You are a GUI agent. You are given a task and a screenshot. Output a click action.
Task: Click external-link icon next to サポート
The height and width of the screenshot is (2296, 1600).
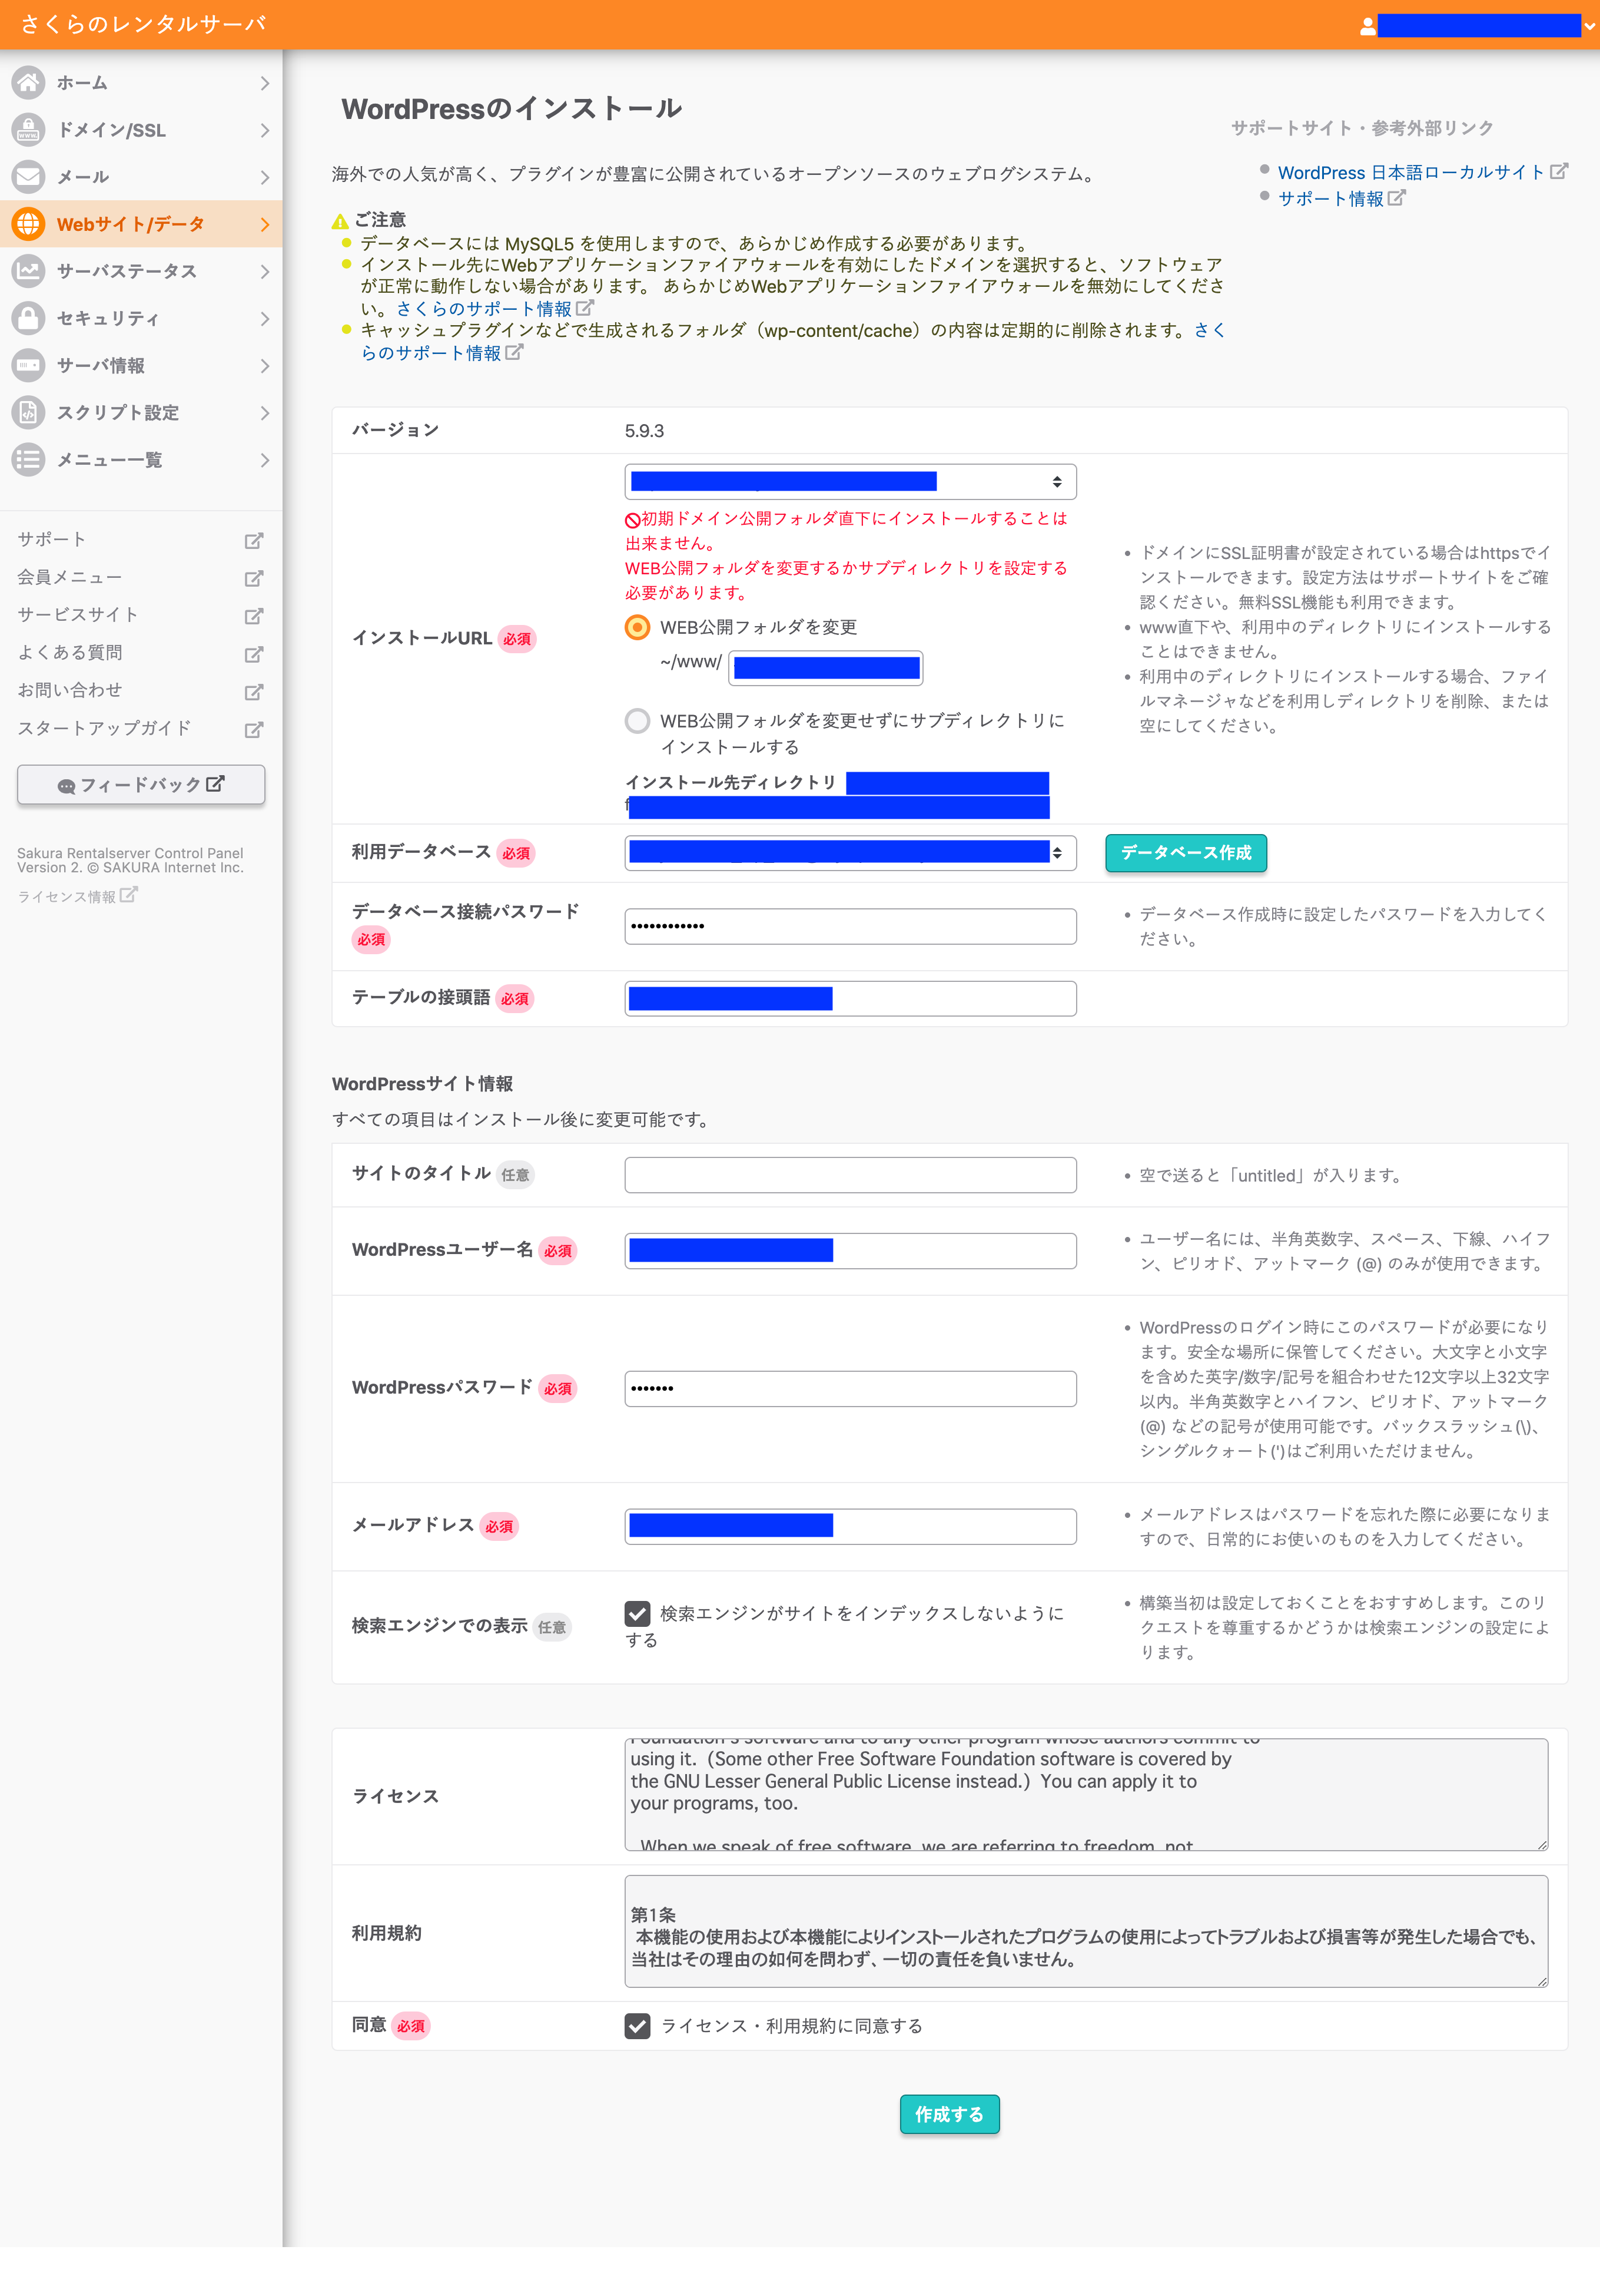[254, 540]
